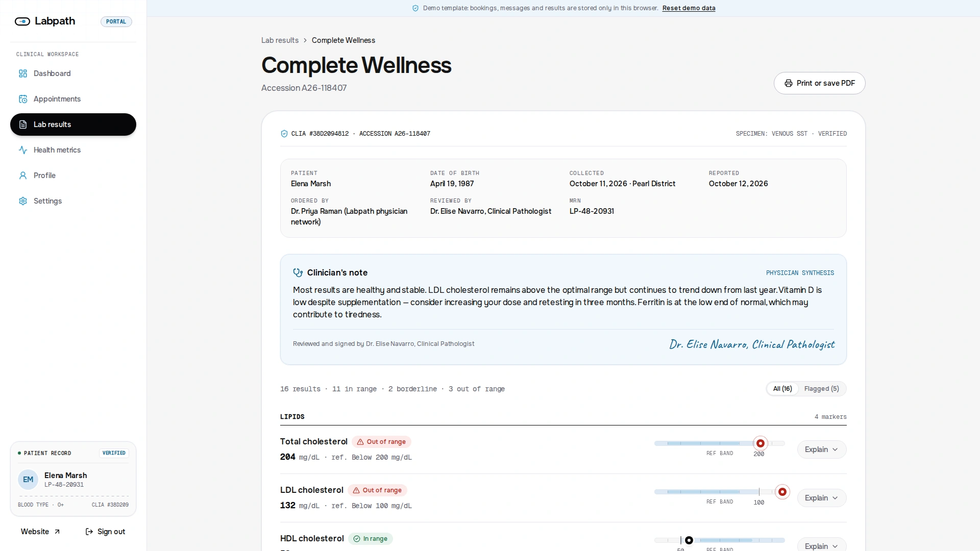
Task: Click the EM avatar in patient record
Action: 28,480
